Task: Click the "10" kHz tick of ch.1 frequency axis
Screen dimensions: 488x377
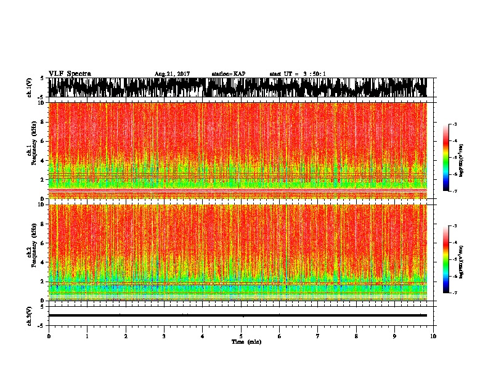Action: coord(43,103)
